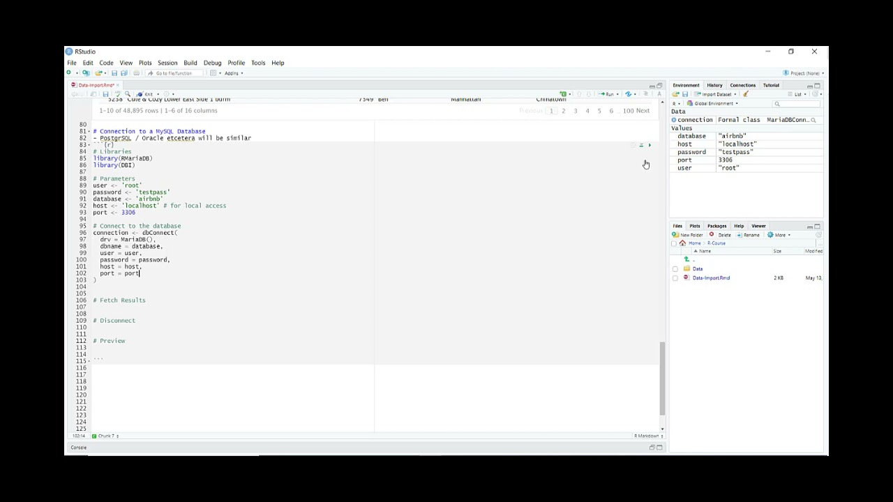Open the More dropdown in Files pane
This screenshot has width=893, height=502.
pos(779,235)
